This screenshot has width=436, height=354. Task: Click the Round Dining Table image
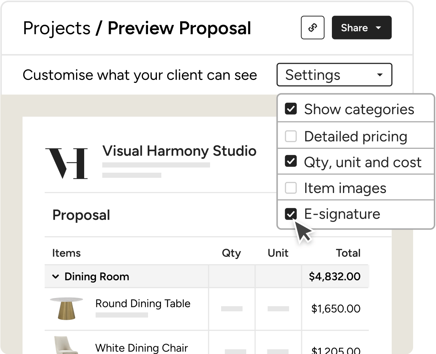[66, 308]
